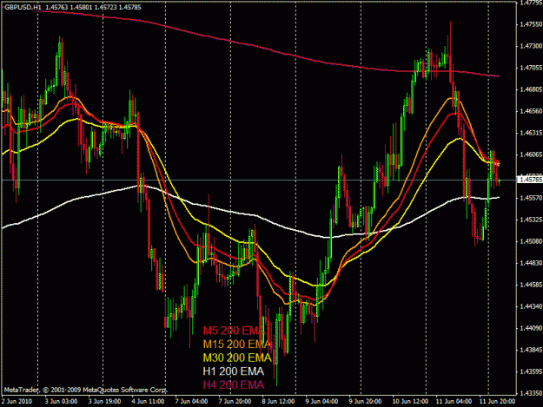Click the 7 Jun 04:00 time axis label
The height and width of the screenshot is (407, 543).
point(191,402)
